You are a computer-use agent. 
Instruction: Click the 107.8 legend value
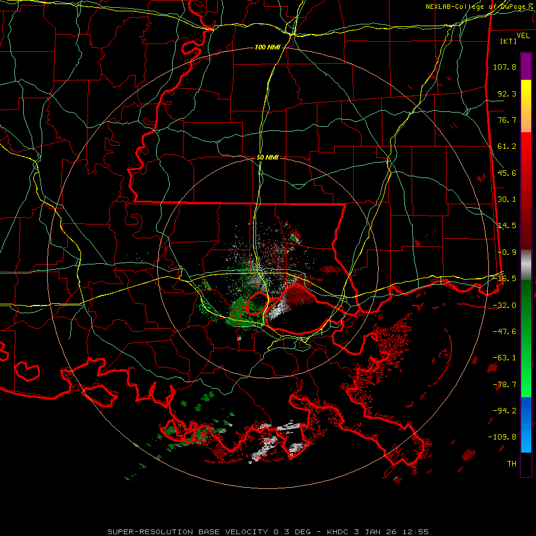click(x=504, y=67)
